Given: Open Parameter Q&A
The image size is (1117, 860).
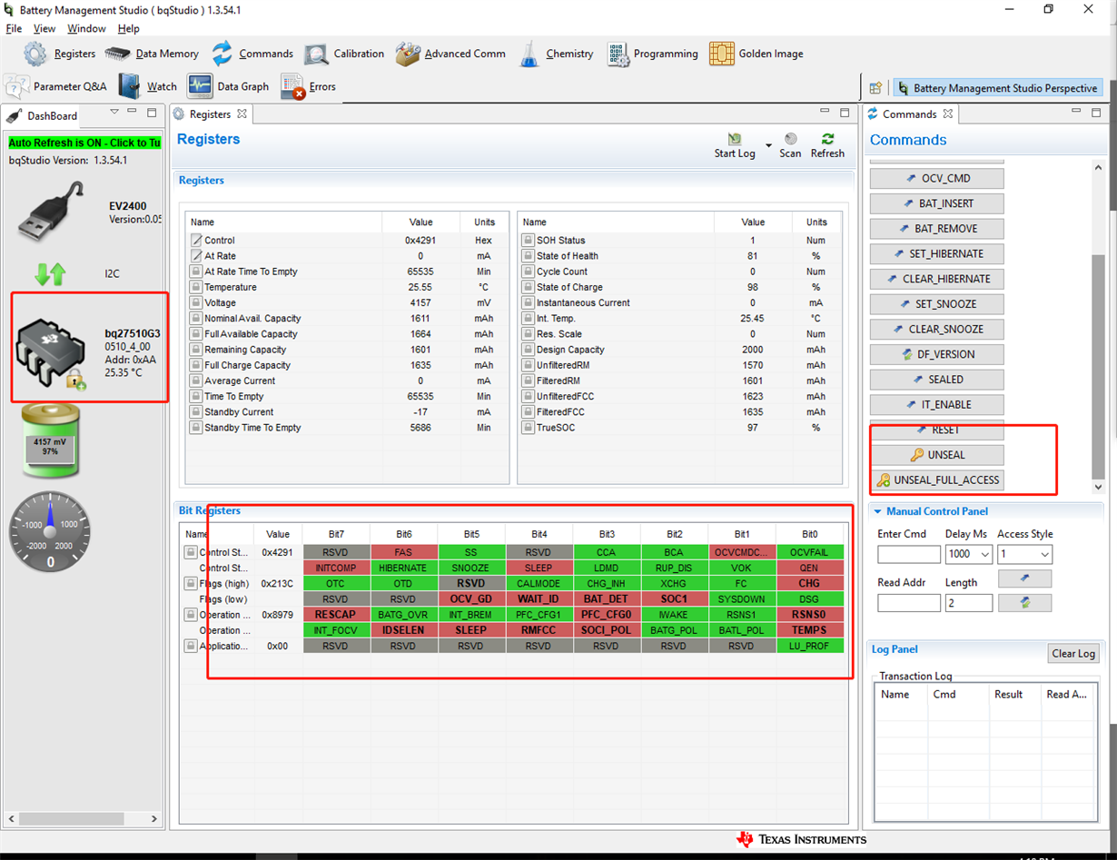Looking at the screenshot, I should point(56,86).
